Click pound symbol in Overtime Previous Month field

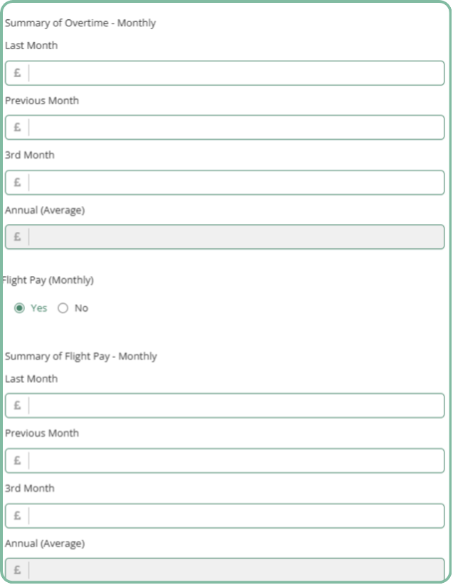pyautogui.click(x=17, y=128)
